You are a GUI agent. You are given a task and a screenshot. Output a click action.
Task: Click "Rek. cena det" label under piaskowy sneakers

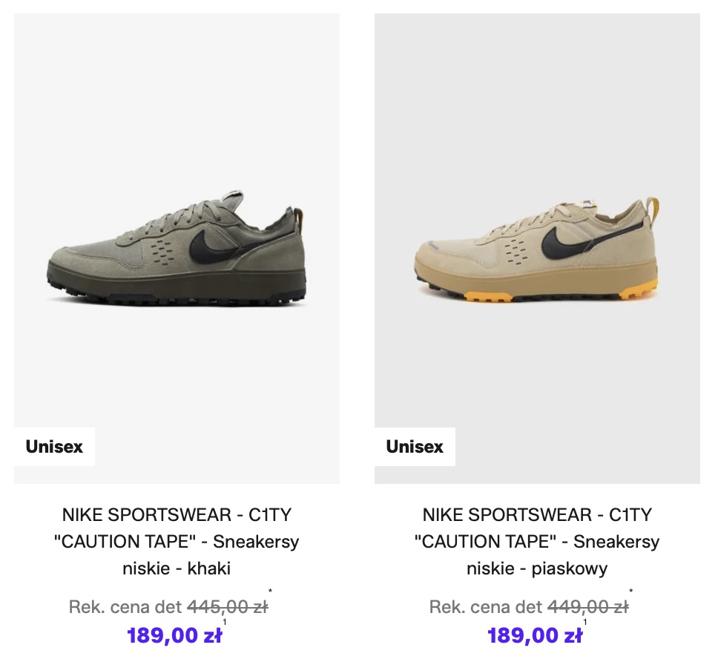click(x=486, y=607)
